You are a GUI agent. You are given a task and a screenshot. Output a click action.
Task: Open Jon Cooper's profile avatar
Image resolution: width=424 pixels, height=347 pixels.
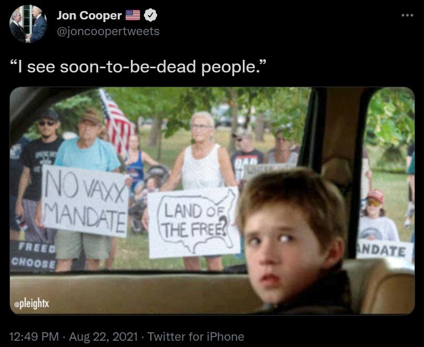pos(28,24)
